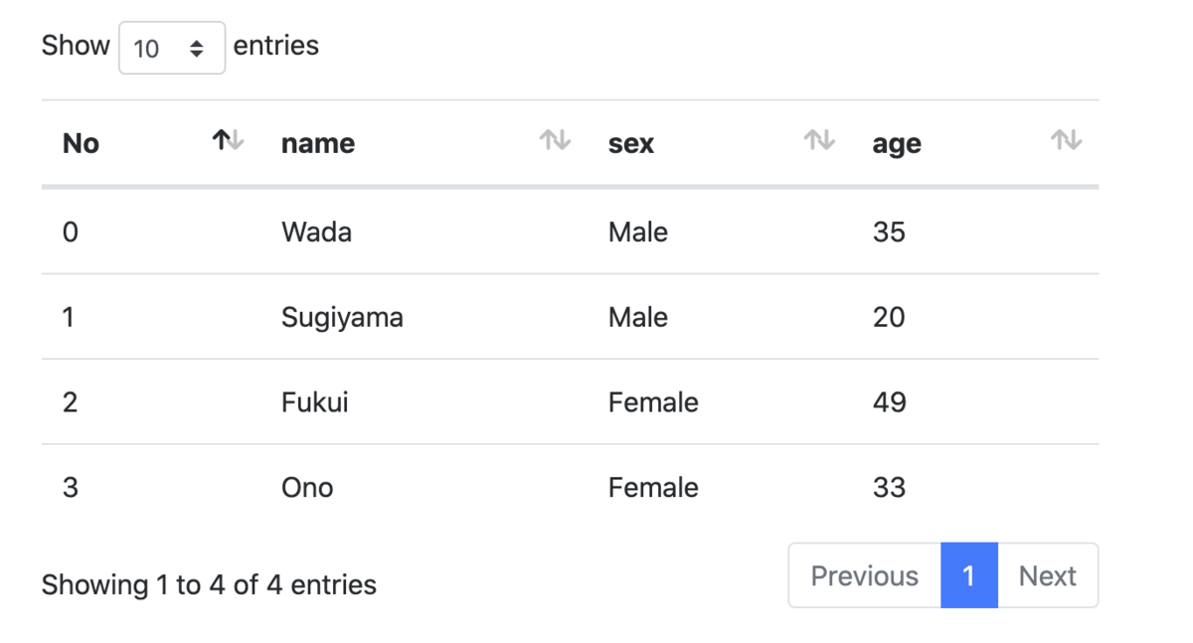Go to the Next page
1193x643 pixels.
1048,575
